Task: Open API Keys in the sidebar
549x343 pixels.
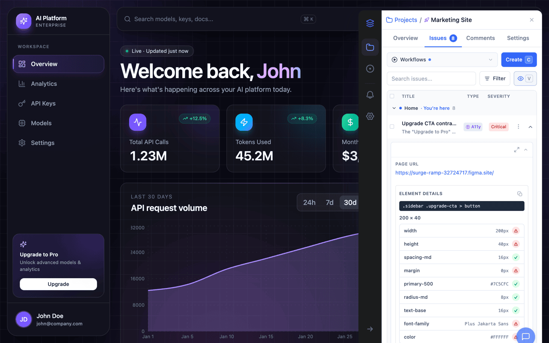Action: click(58, 103)
